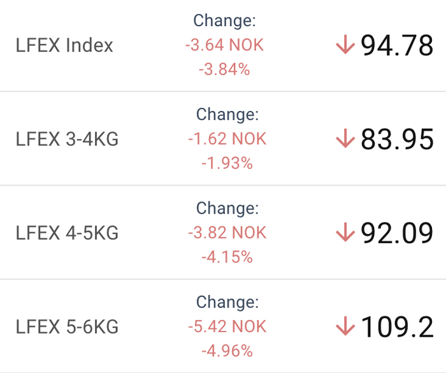Click the down arrow beside 92.09
The width and height of the screenshot is (446, 373).
(345, 233)
